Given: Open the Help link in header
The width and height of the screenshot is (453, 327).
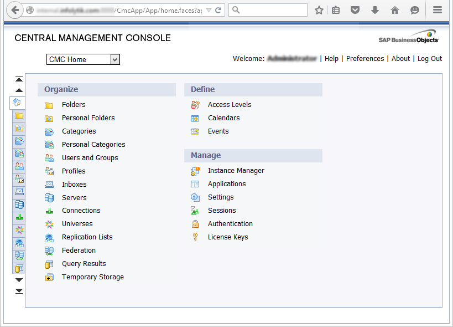Looking at the screenshot, I should [331, 59].
